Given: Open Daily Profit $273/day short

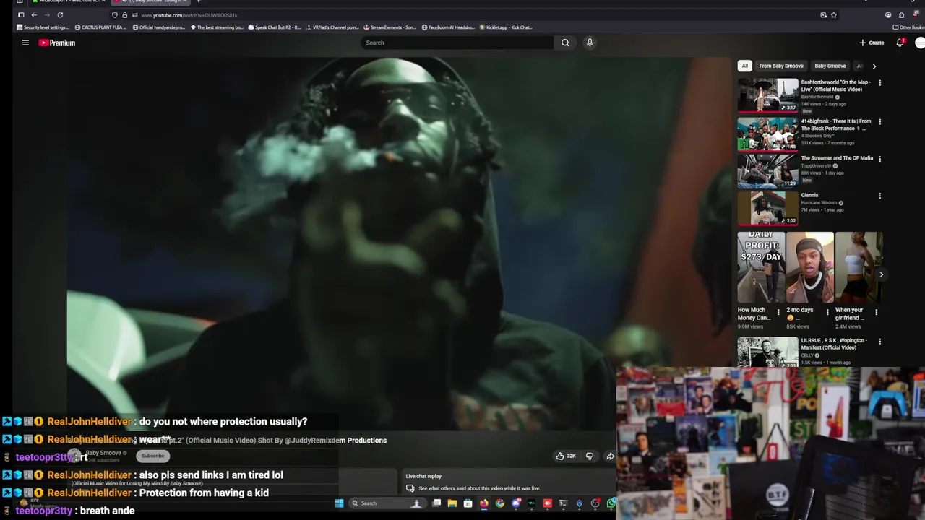Looking at the screenshot, I should pos(761,267).
